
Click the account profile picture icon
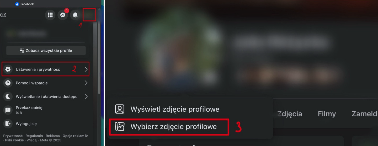pos(89,15)
